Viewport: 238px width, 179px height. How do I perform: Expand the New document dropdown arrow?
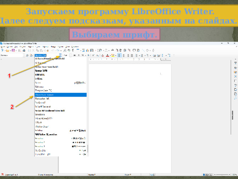[5, 51]
